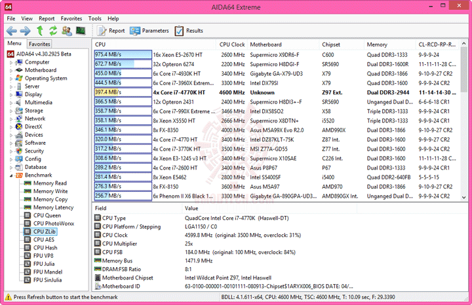This screenshot has width=472, height=305.
Task: Expand the Security tree node
Action: (x=11, y=151)
